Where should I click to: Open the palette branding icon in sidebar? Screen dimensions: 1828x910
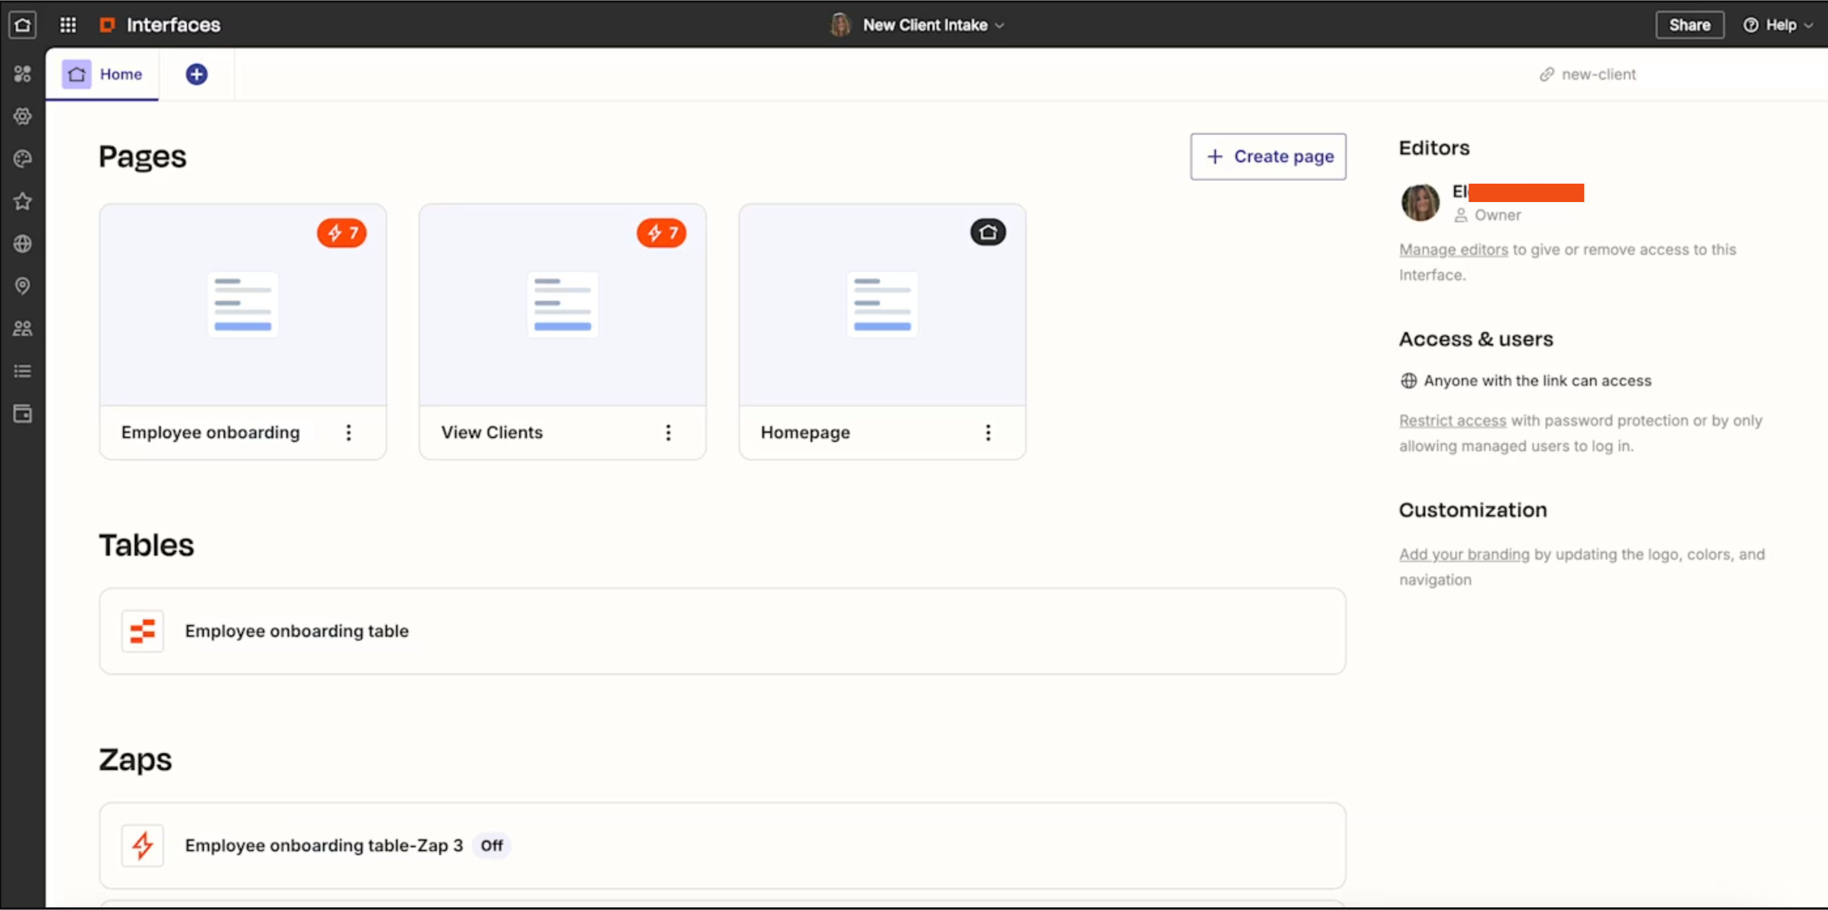pos(23,159)
